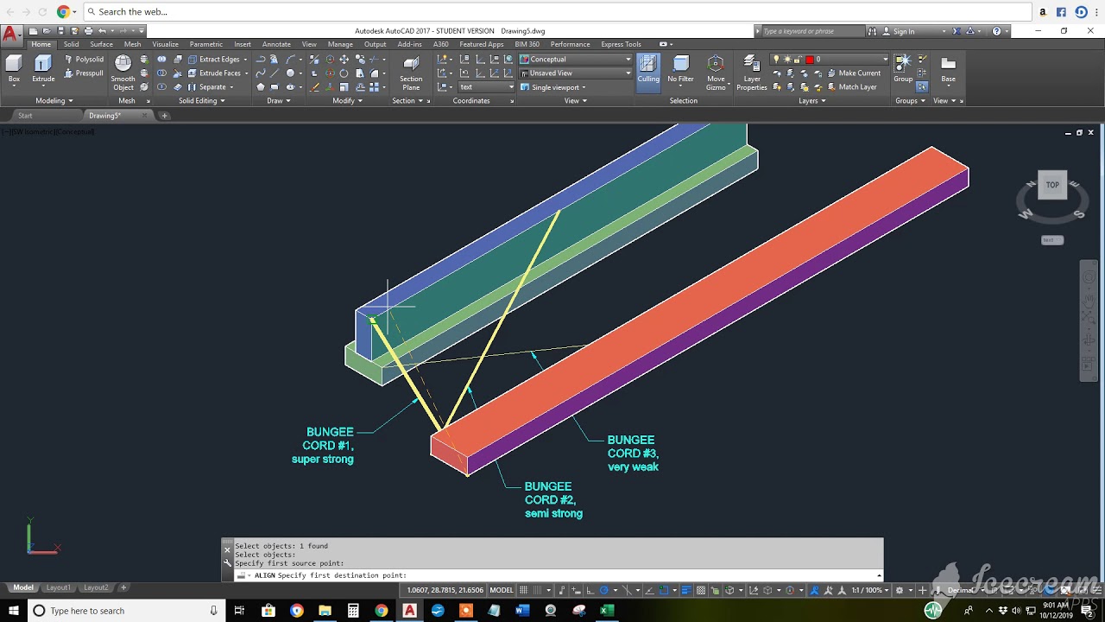1105x622 pixels.
Task: Activate the Presspull tool
Action: click(84, 73)
